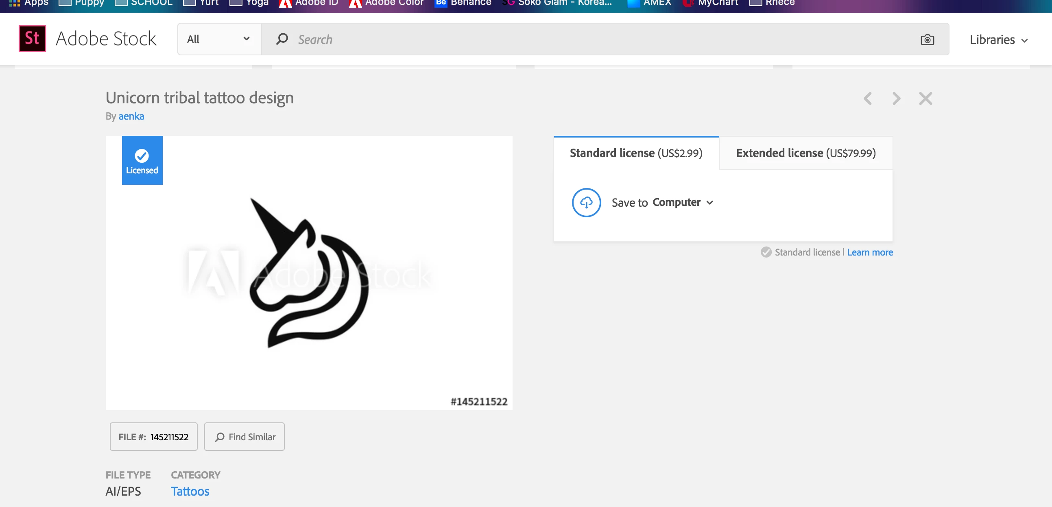Switch to the Extended license tab

click(x=805, y=153)
